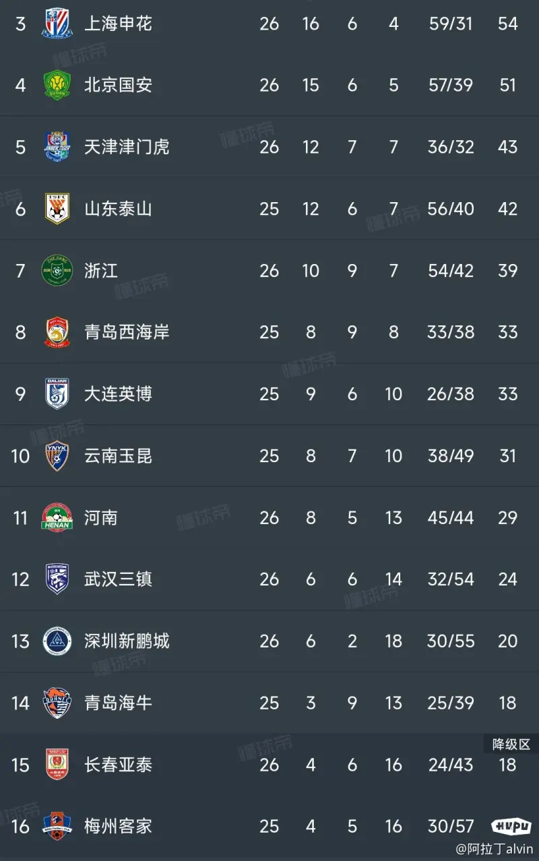This screenshot has width=539, height=861.
Task: Click the Qingdao Hainiu club crest
Action: pyautogui.click(x=57, y=703)
